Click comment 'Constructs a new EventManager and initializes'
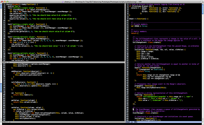This screenshot has width=204, height=125. (x=164, y=117)
